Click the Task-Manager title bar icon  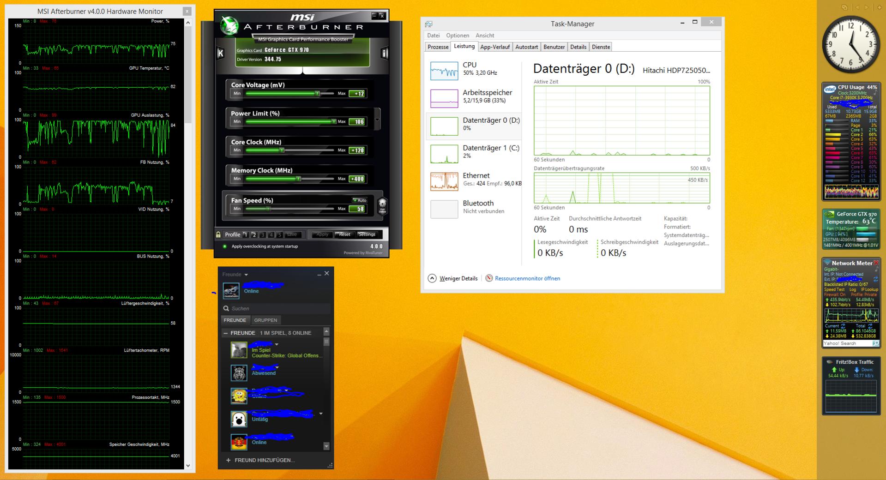429,24
